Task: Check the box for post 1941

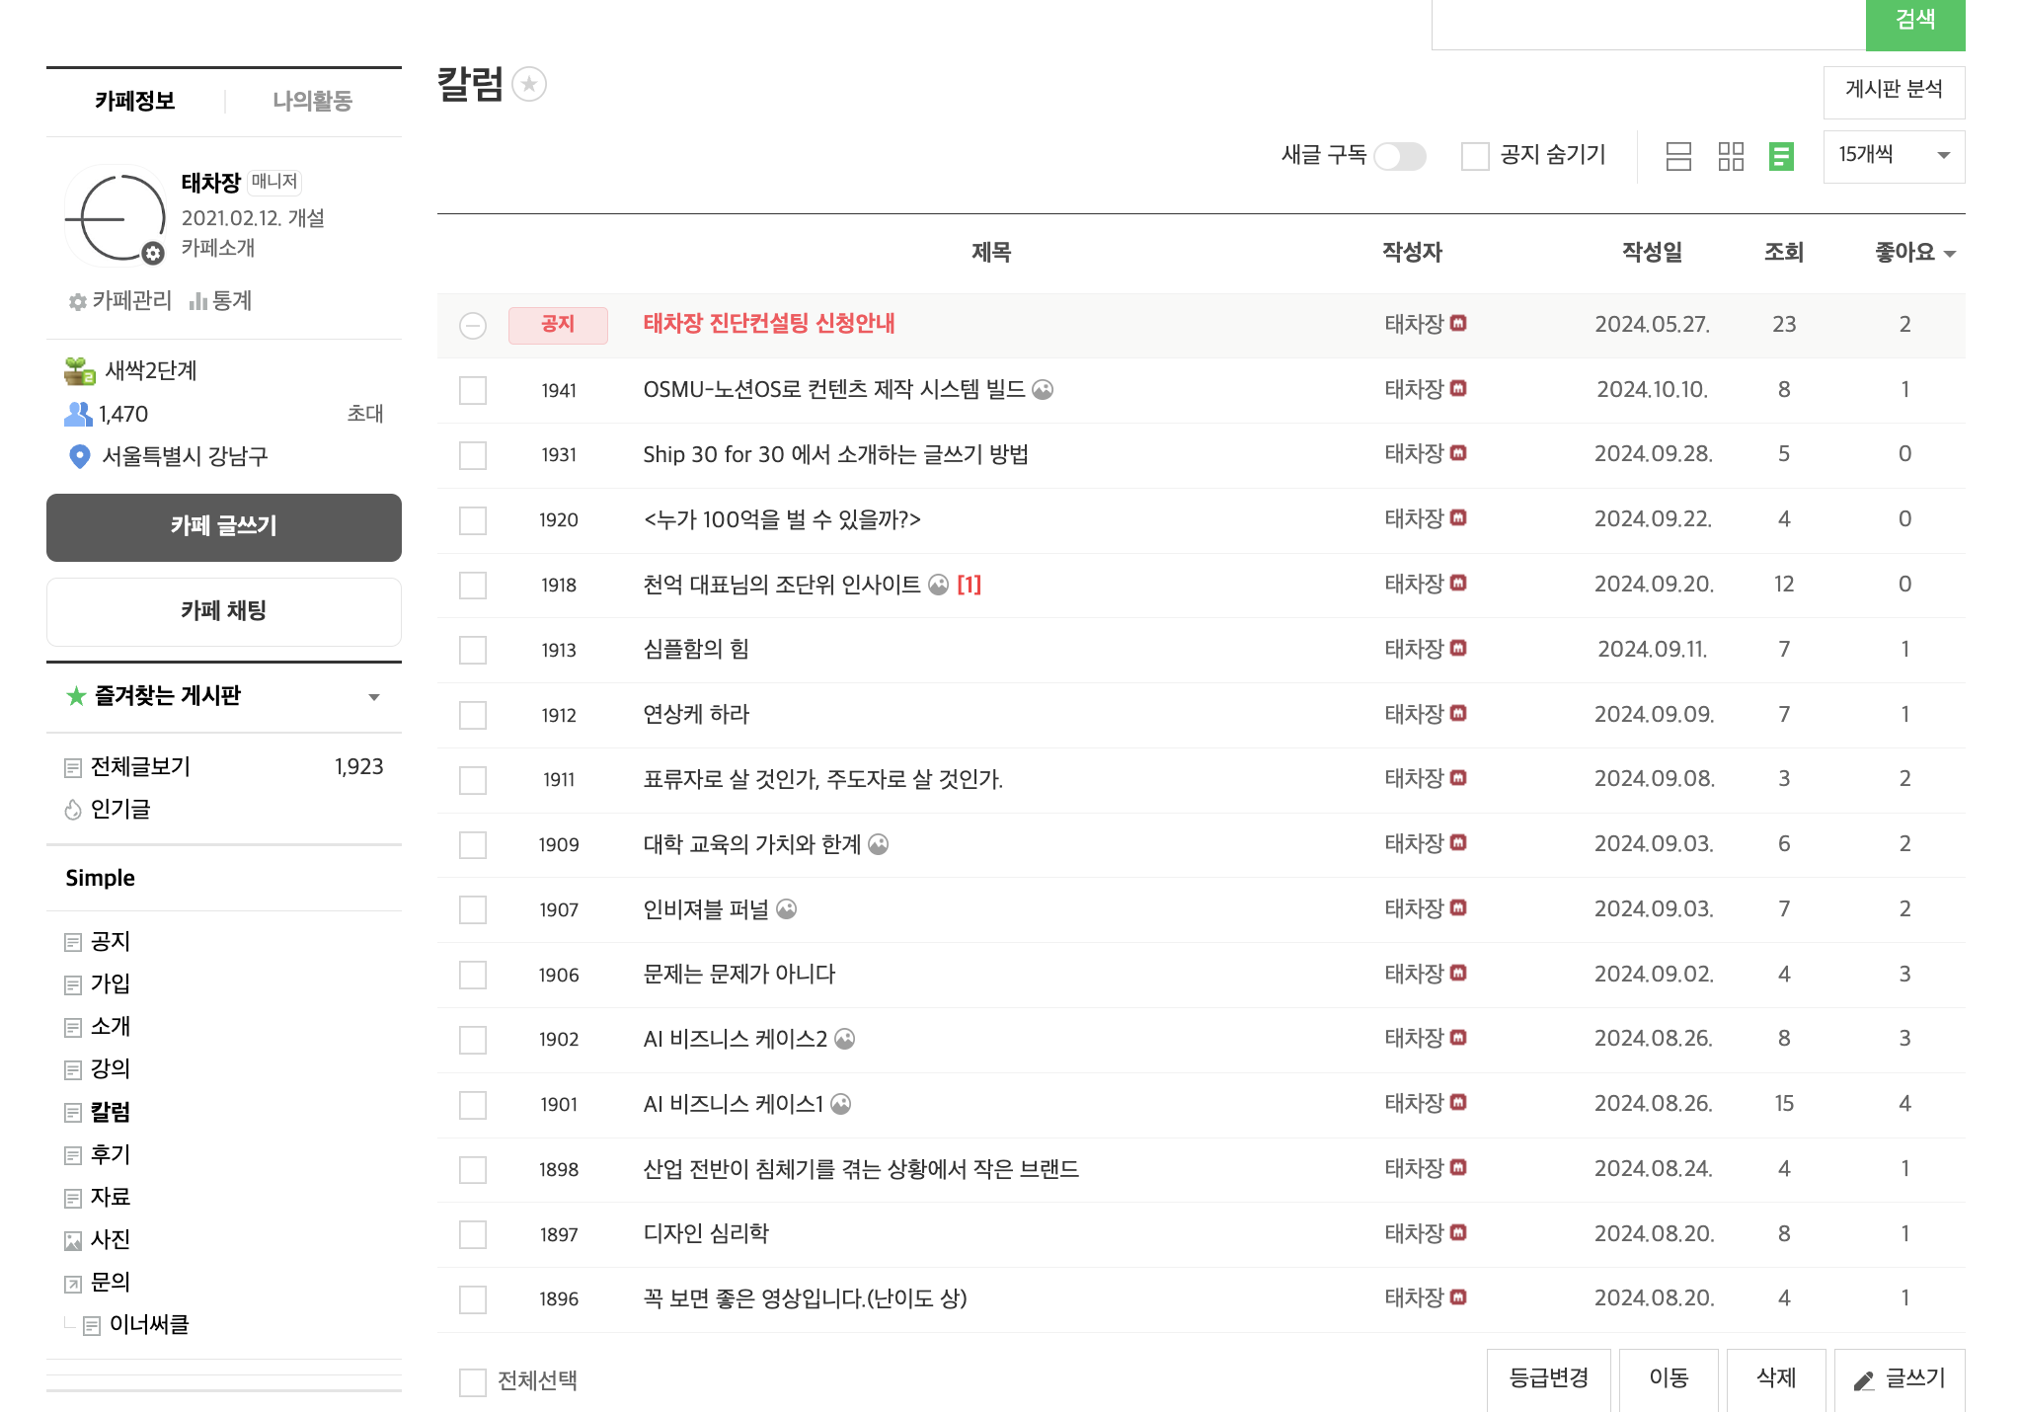Action: (473, 390)
